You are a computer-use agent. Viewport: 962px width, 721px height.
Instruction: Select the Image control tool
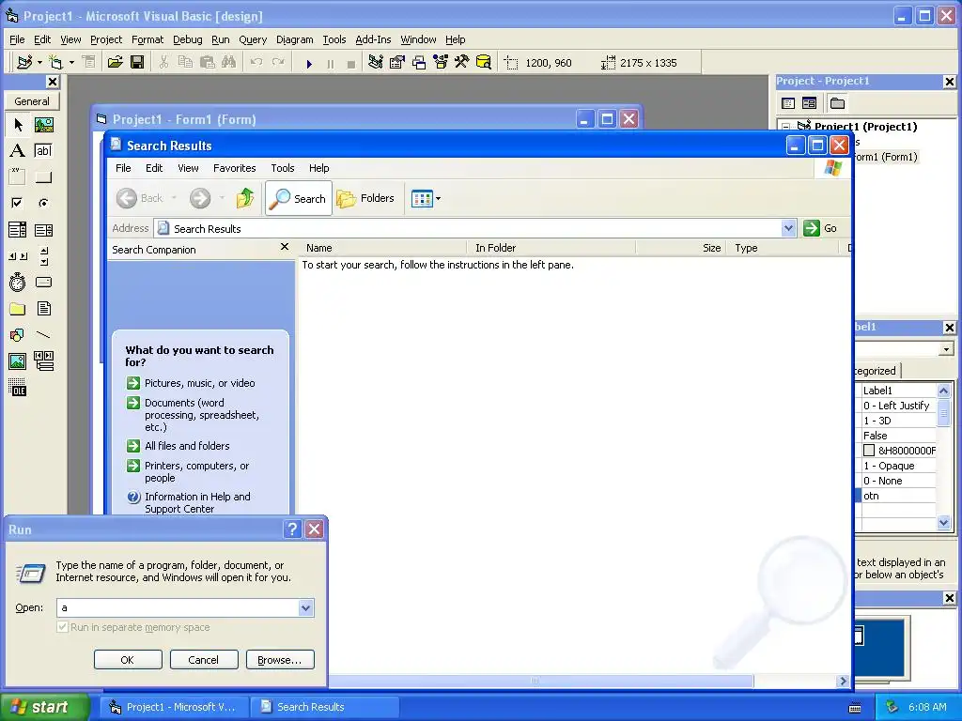(18, 361)
